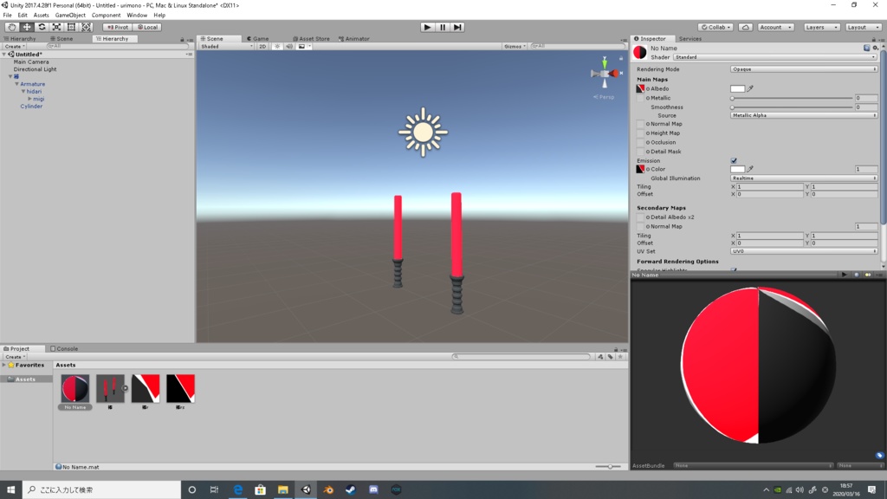Switch to the Services tab
The width and height of the screenshot is (887, 499).
[690, 38]
